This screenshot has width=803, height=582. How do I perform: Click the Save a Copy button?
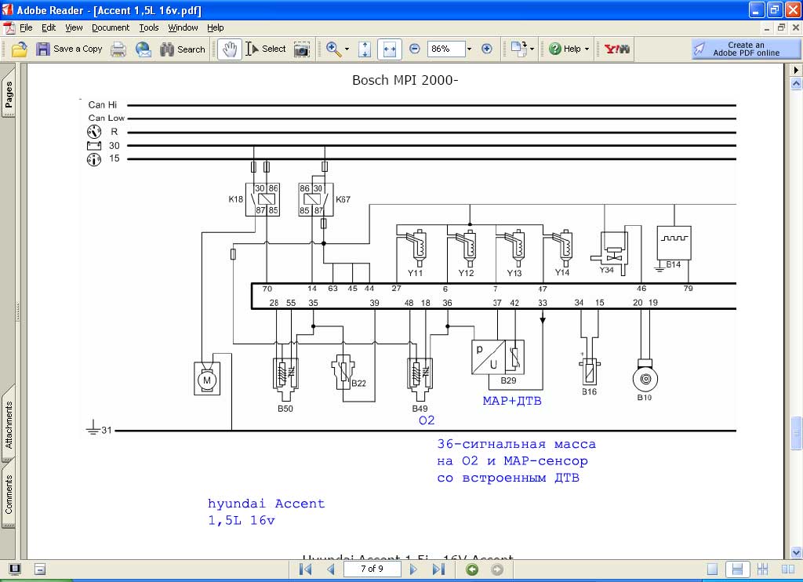[69, 49]
